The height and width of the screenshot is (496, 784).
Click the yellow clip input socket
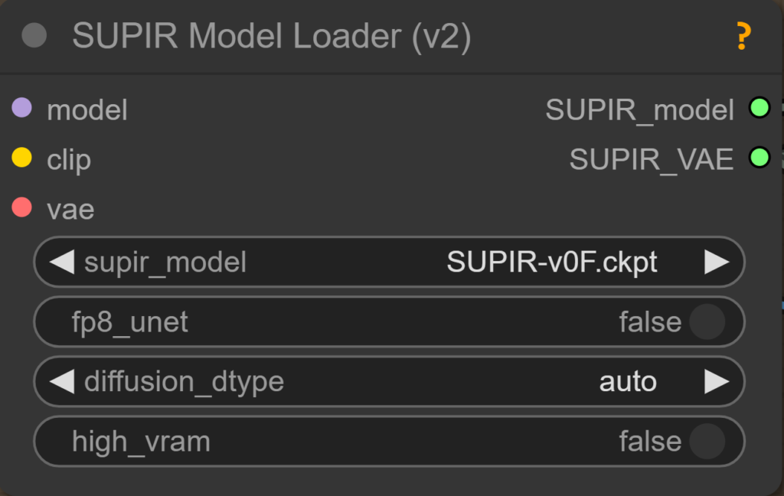click(x=22, y=158)
